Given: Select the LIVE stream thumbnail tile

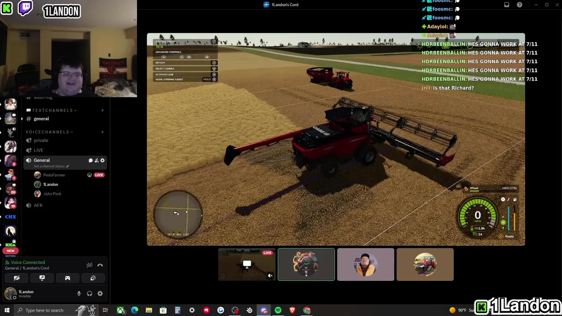Looking at the screenshot, I should [x=247, y=265].
